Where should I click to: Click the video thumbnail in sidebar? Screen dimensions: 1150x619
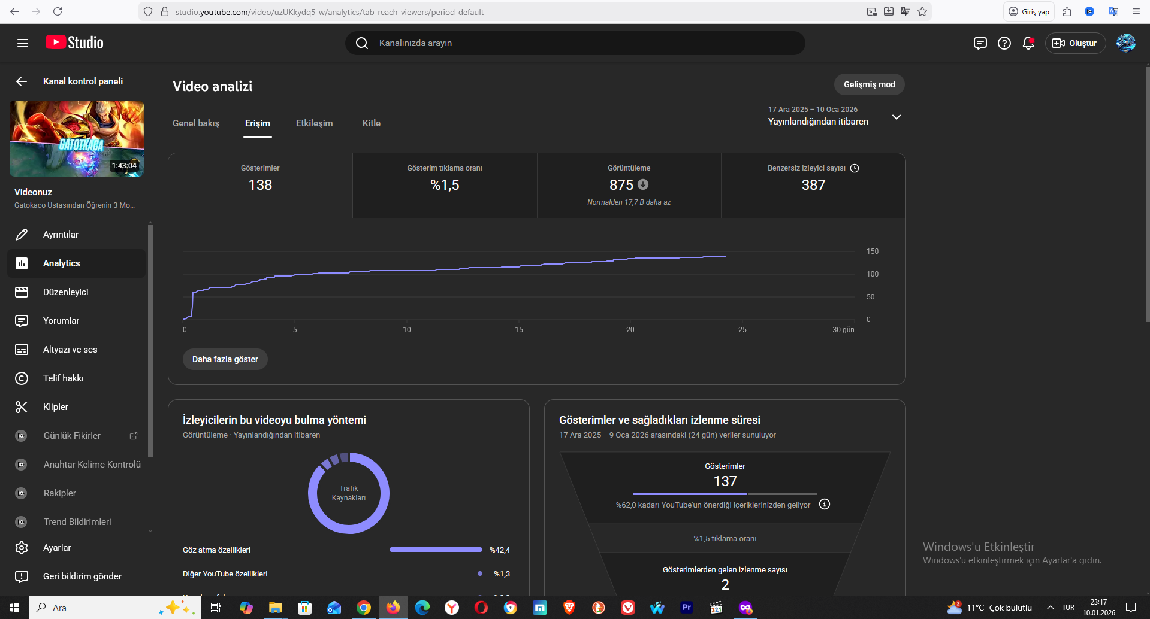[77, 138]
